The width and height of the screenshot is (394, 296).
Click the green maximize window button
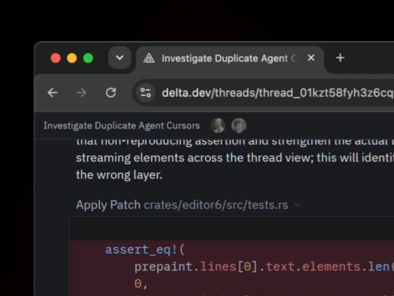[88, 58]
